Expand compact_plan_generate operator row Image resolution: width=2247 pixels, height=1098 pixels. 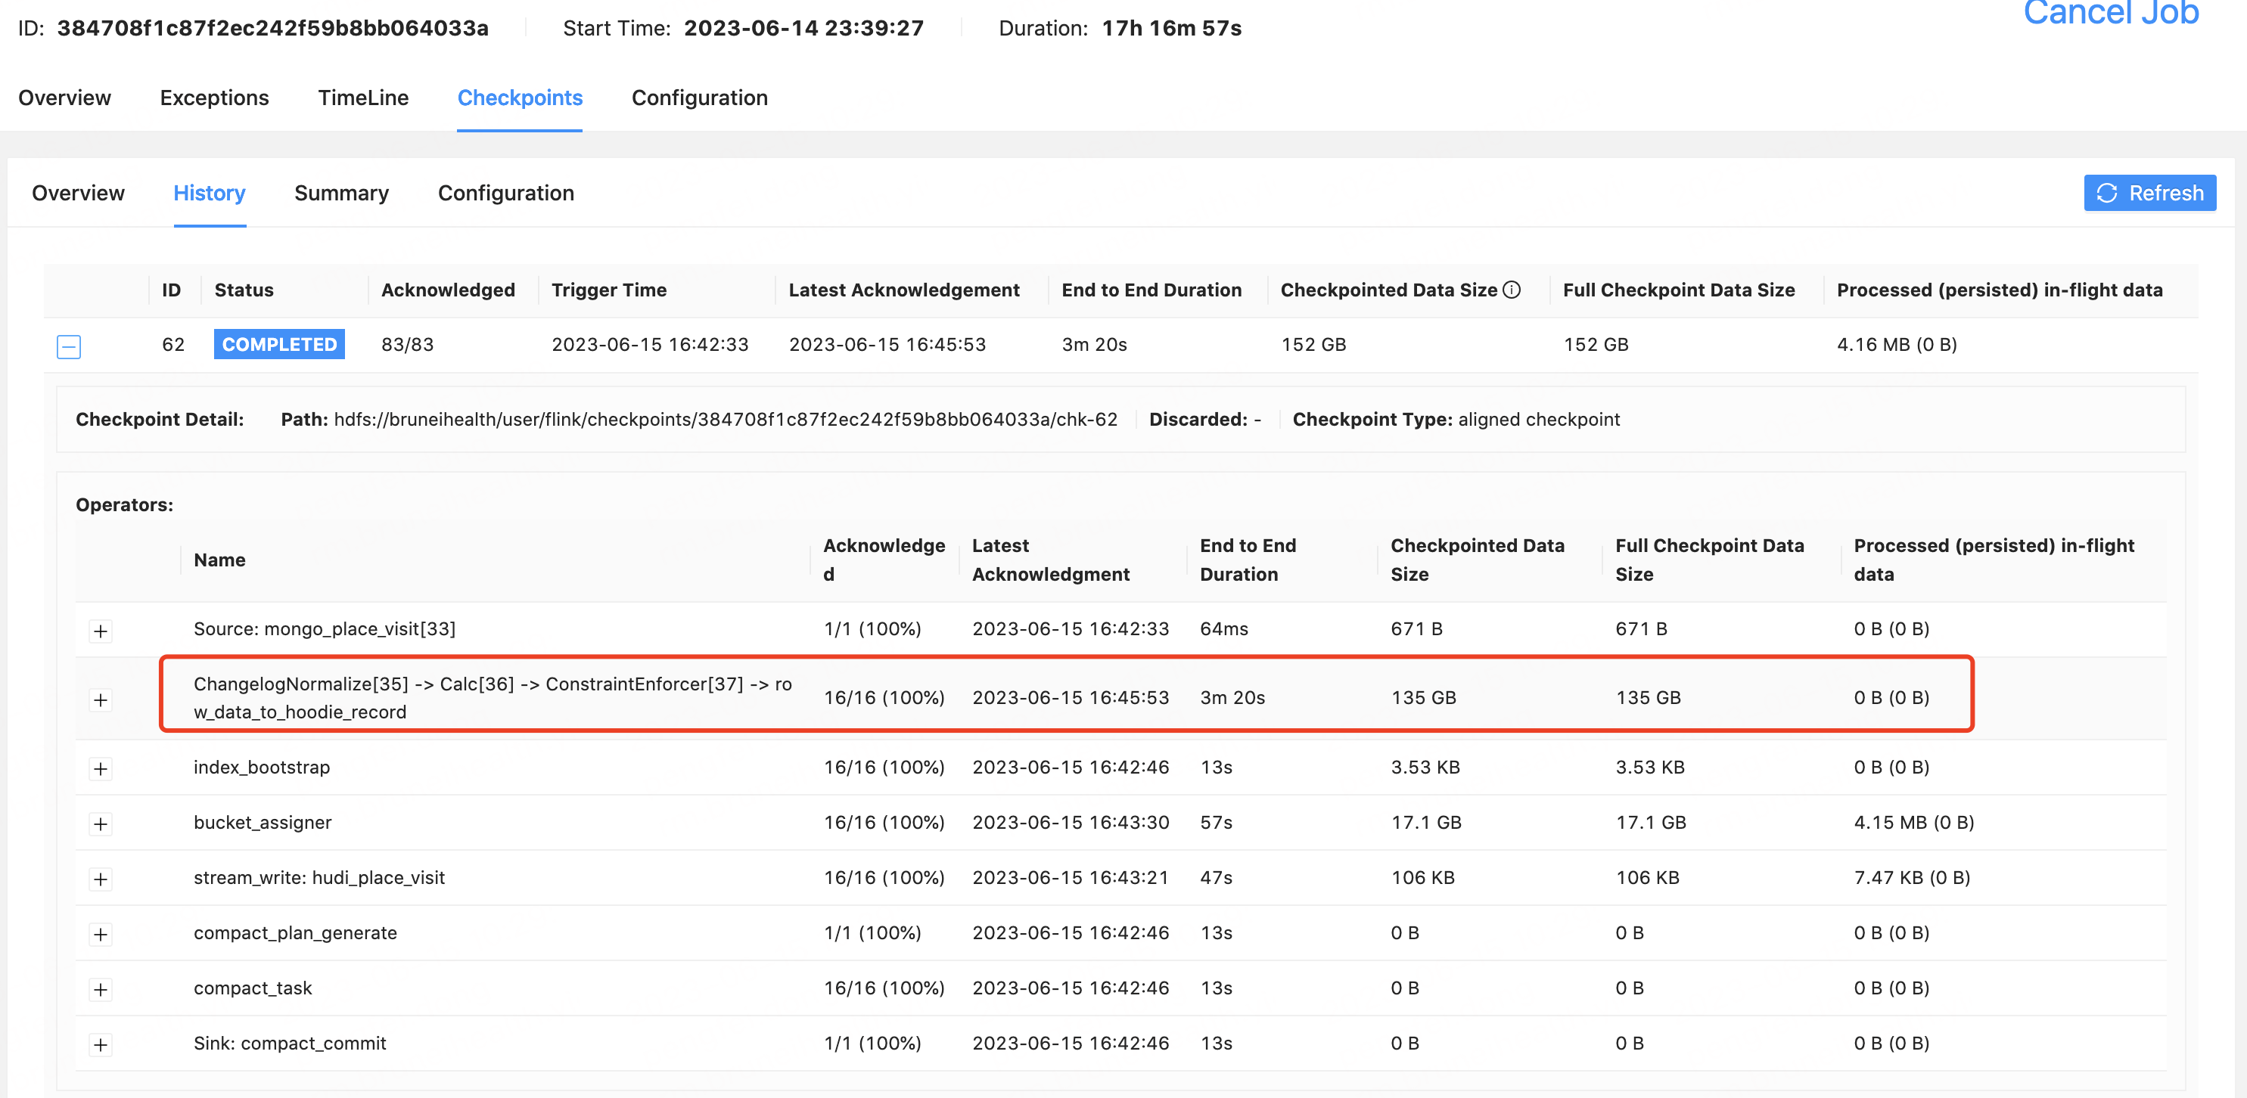tap(101, 934)
